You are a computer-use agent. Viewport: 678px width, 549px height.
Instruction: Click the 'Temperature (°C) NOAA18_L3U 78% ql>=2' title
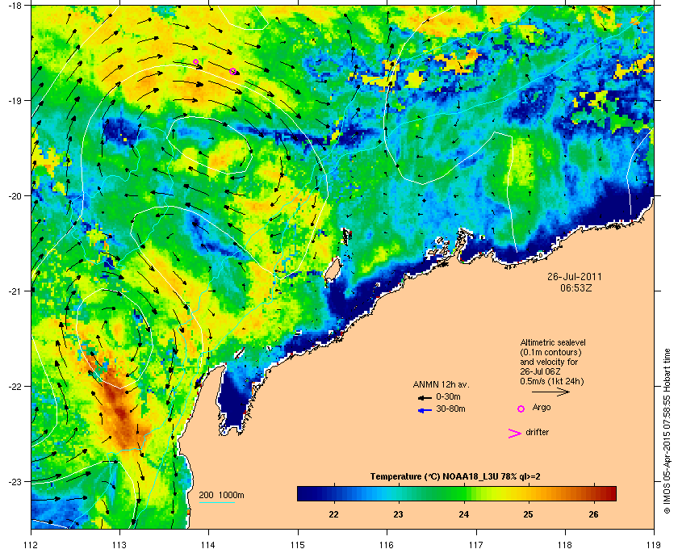455,477
